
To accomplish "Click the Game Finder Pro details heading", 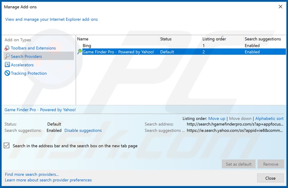I will 40,110.
